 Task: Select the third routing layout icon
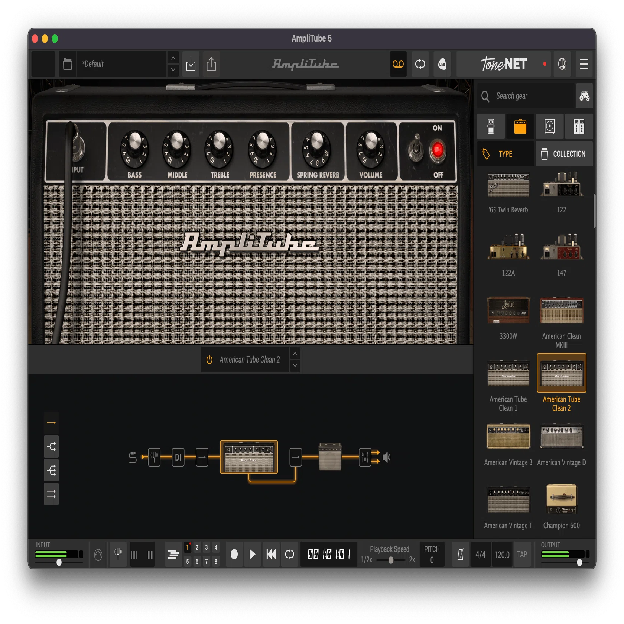coord(51,470)
